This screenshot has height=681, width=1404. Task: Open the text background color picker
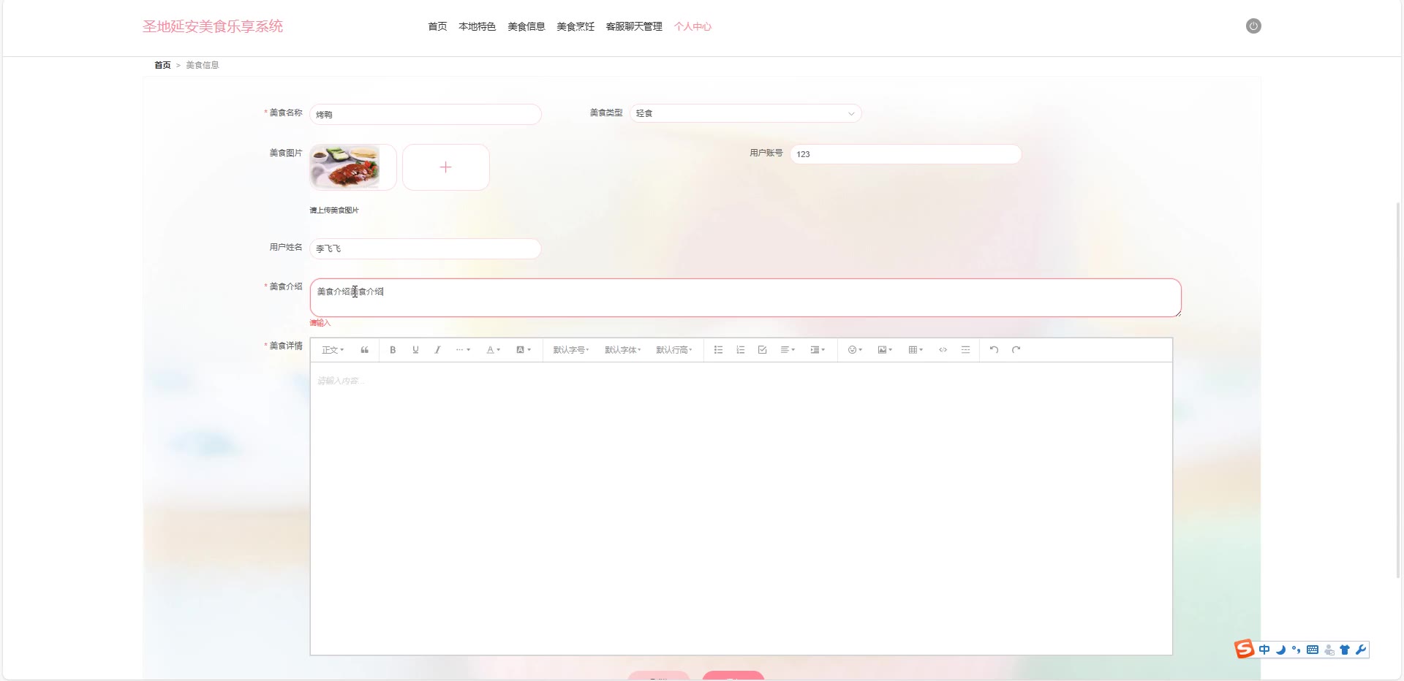(x=524, y=350)
